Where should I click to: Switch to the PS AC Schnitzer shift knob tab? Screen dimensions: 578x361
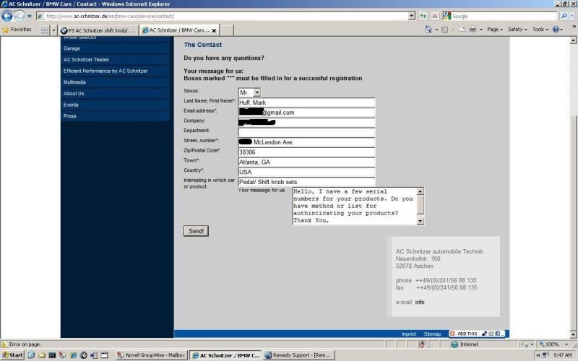click(x=98, y=30)
